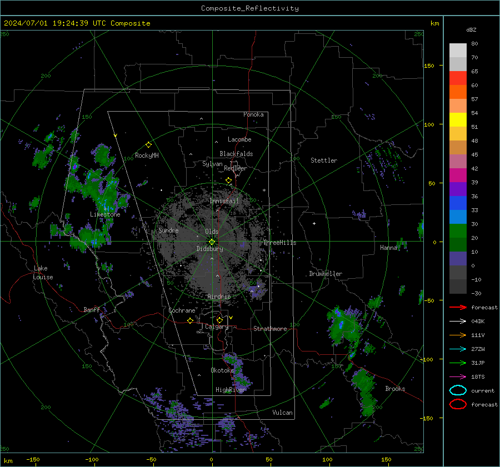
Task: Click the white 04DK arrow icon
Action: pos(458,322)
